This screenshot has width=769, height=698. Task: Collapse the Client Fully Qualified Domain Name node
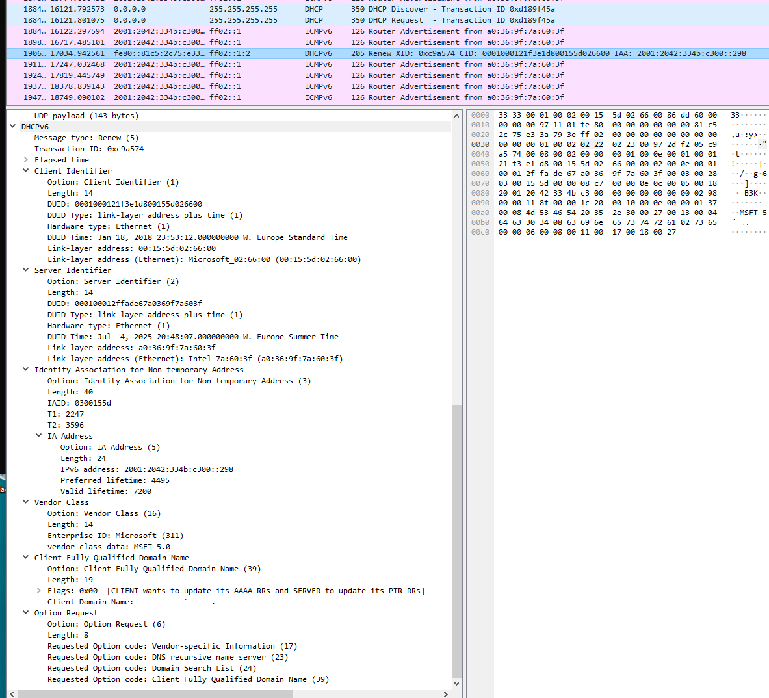(26, 558)
